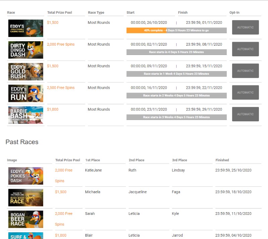
Task: Click 'Race starts in 3 Weeks 4 Days' bar
Action: 177,117
